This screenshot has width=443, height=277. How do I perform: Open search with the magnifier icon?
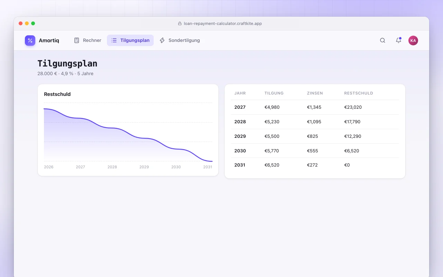tap(382, 41)
